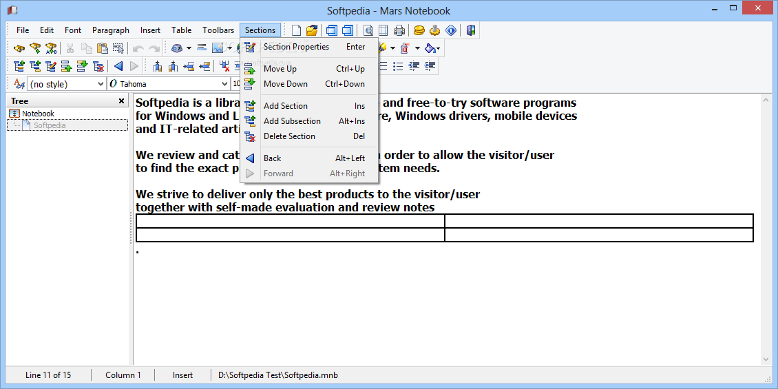Choose Delete Section from the menu

tap(309, 136)
